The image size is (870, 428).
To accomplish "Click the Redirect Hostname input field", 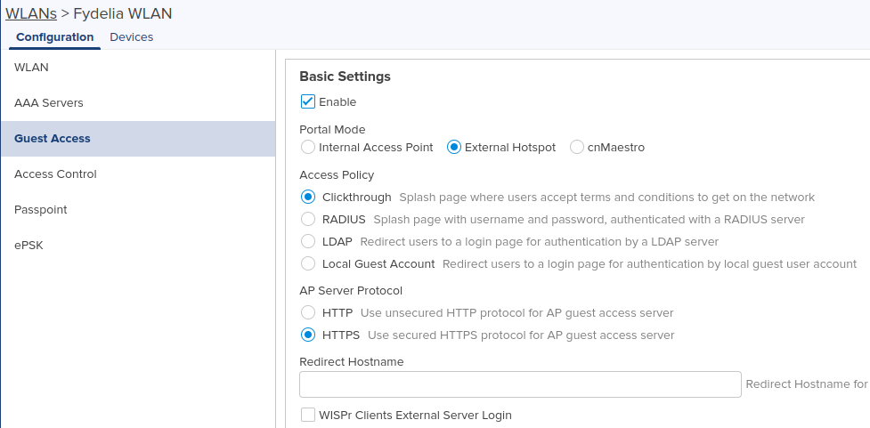I will coord(520,384).
